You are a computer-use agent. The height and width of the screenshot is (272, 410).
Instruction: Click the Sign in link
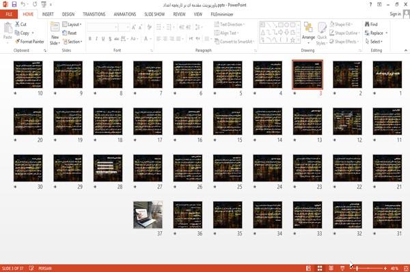pos(395,14)
